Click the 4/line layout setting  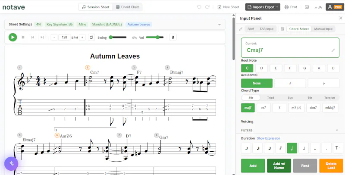click(x=82, y=25)
